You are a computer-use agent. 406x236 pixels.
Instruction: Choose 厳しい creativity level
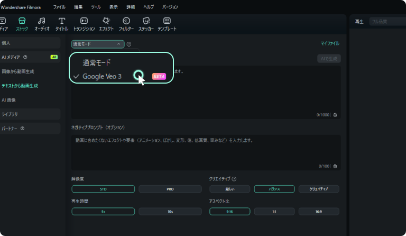coord(229,189)
